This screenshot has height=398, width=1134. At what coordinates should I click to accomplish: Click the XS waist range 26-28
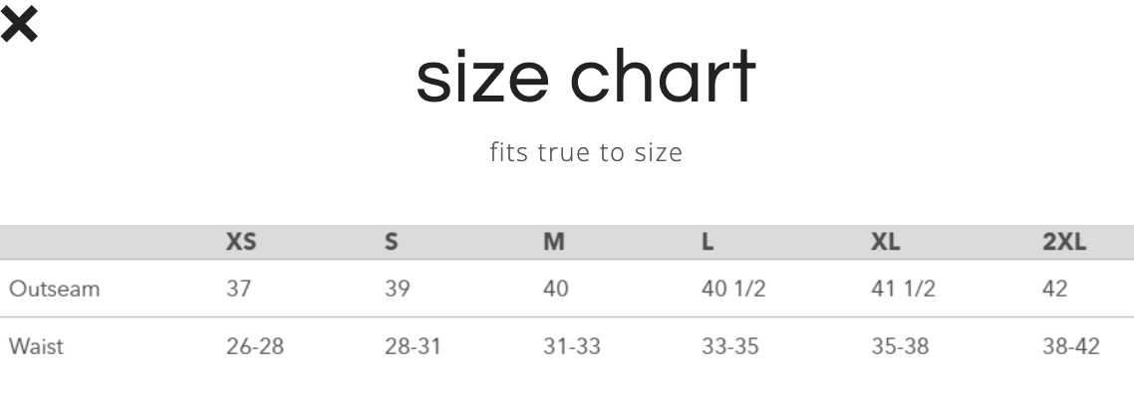point(255,346)
